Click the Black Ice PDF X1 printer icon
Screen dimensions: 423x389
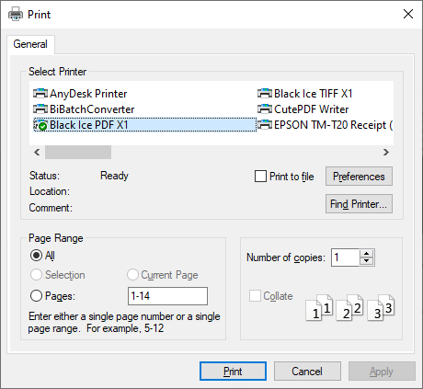pos(40,125)
